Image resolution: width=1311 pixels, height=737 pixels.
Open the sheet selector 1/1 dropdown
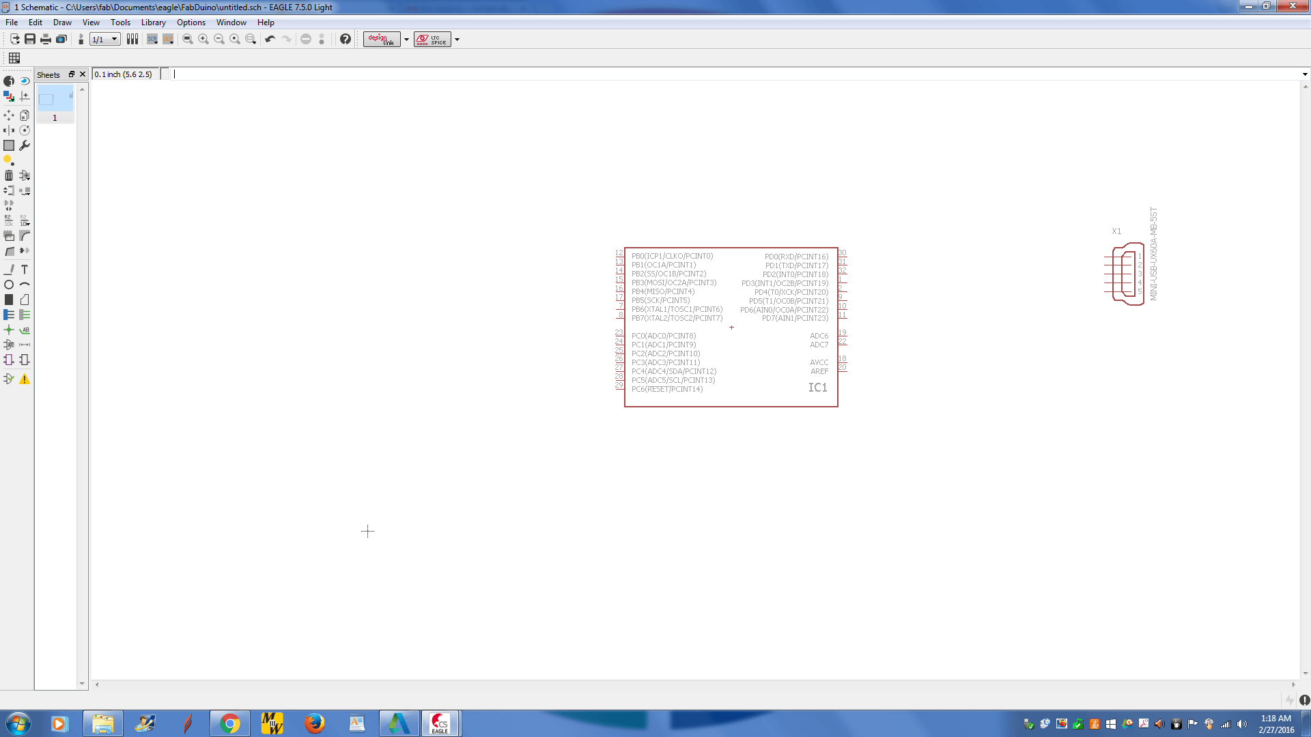(105, 39)
